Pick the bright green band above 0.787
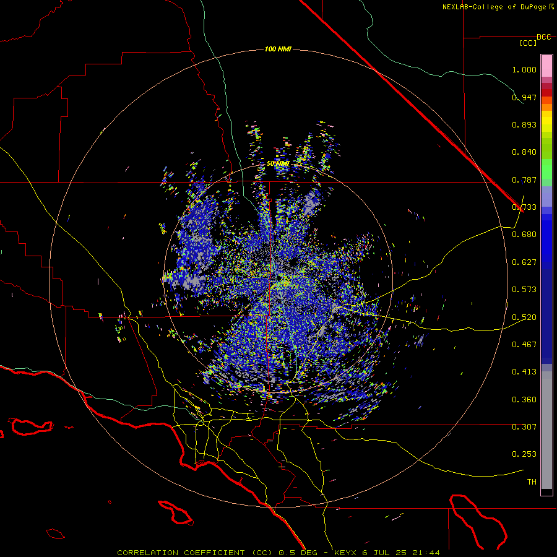 [546, 169]
